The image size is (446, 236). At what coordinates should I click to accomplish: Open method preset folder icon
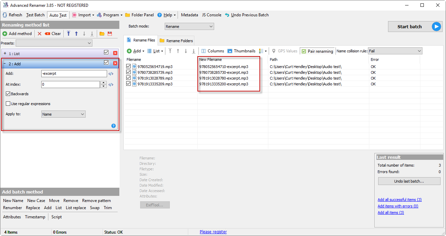(x=102, y=34)
